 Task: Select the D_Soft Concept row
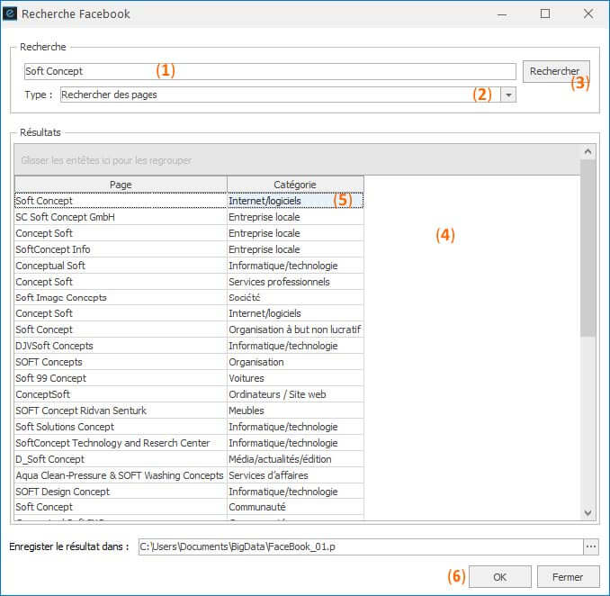[x=189, y=459]
